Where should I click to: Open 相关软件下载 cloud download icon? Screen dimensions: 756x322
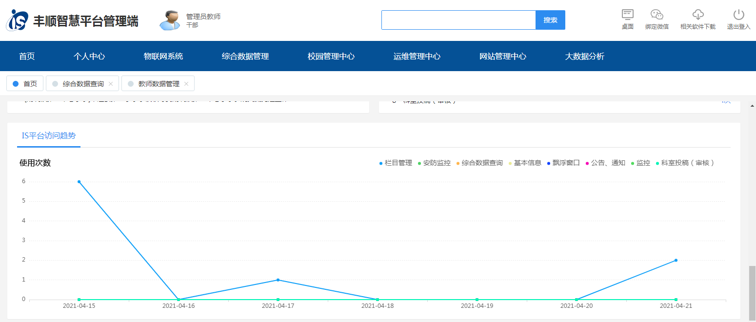coord(698,15)
